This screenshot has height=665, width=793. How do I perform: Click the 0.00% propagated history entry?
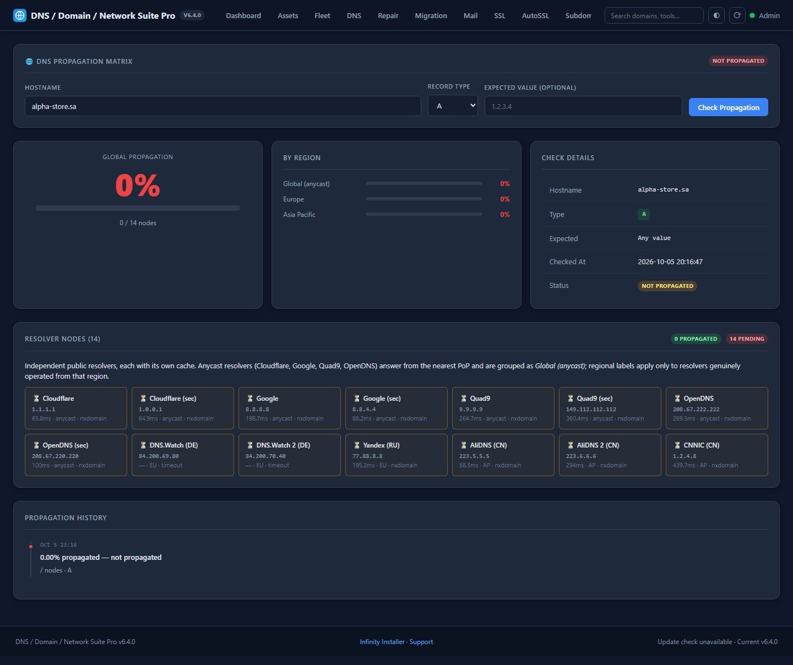(101, 558)
